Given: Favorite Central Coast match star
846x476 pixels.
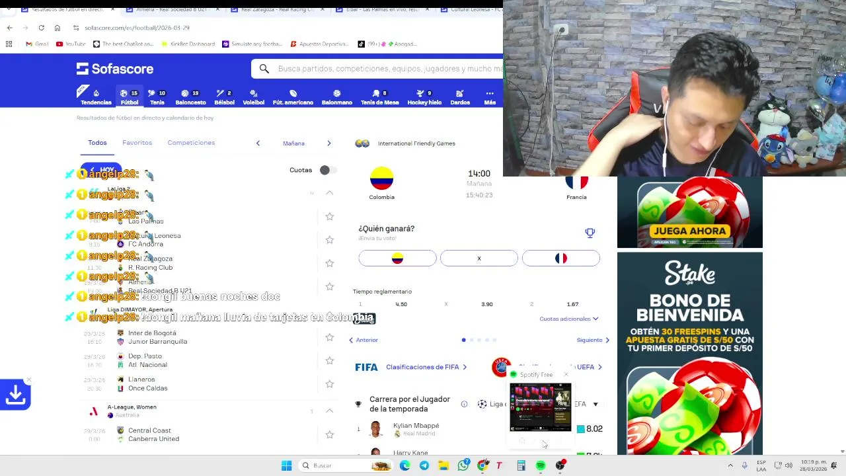Looking at the screenshot, I should [329, 434].
